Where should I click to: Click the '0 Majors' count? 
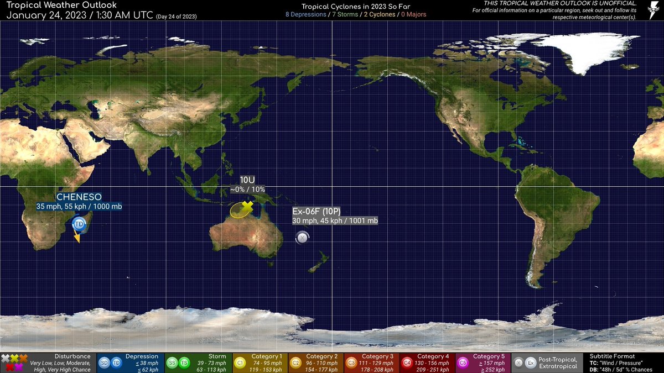(x=413, y=14)
